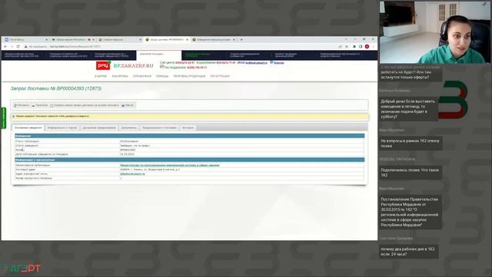The height and width of the screenshot is (277, 492).
Task: Switch to the first browser tab
Action: click(25, 40)
